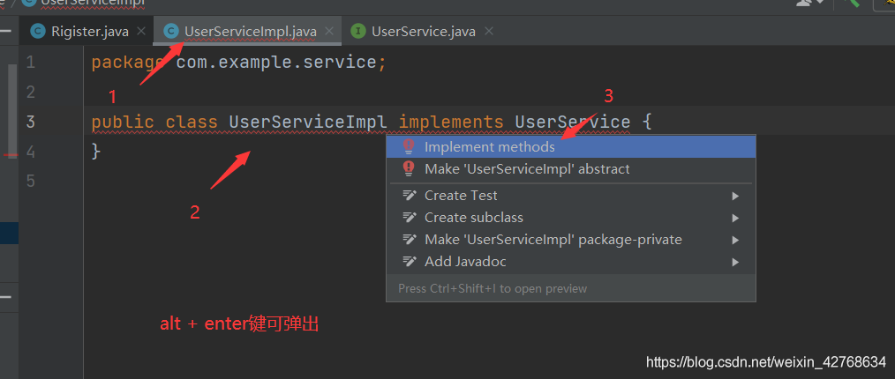Click red bulb icon beside Implement methods
895x379 pixels.
point(409,147)
